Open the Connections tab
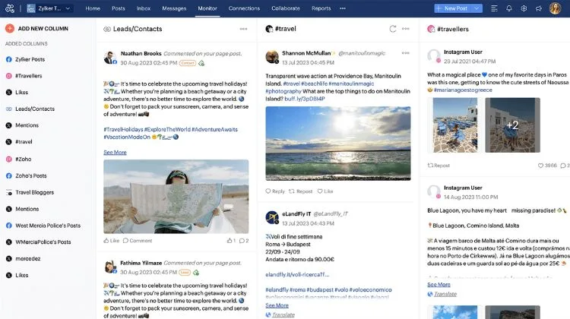The height and width of the screenshot is (319, 570). 244,8
